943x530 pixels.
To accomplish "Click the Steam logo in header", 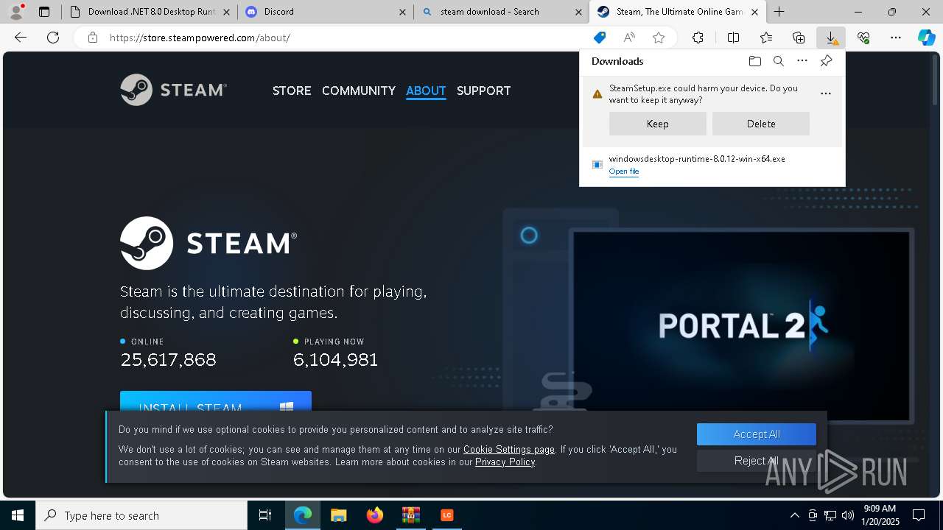I will (x=174, y=90).
